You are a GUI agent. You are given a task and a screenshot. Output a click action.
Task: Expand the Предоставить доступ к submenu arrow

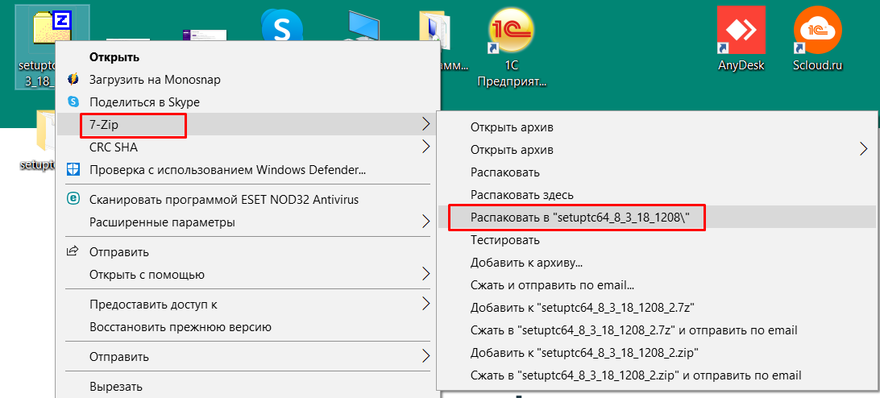tap(426, 305)
